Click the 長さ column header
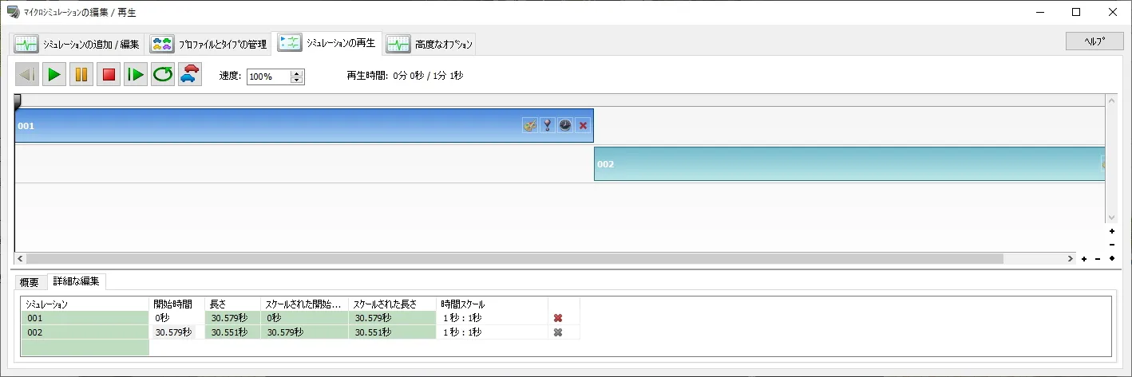 click(x=232, y=304)
